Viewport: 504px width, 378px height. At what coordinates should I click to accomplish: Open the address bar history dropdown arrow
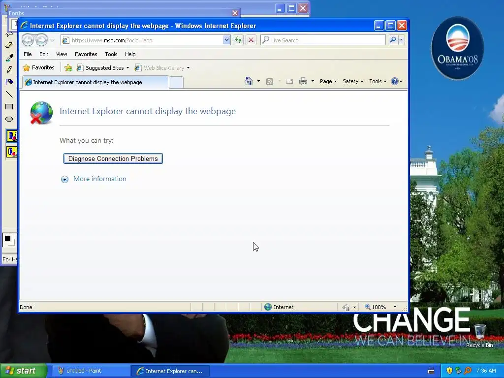226,40
